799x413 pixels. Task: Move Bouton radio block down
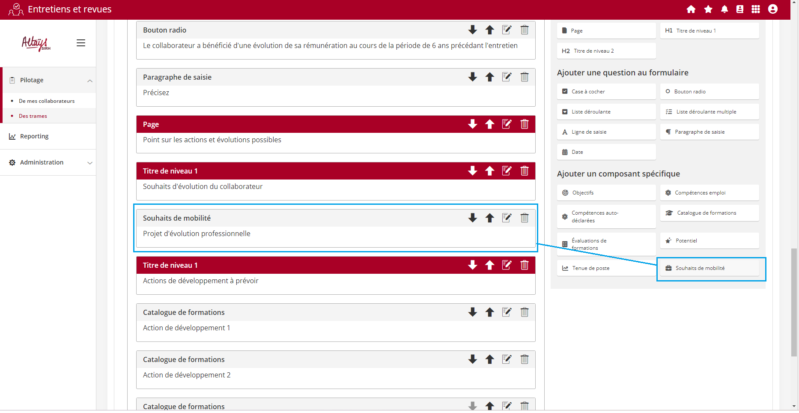pos(473,30)
